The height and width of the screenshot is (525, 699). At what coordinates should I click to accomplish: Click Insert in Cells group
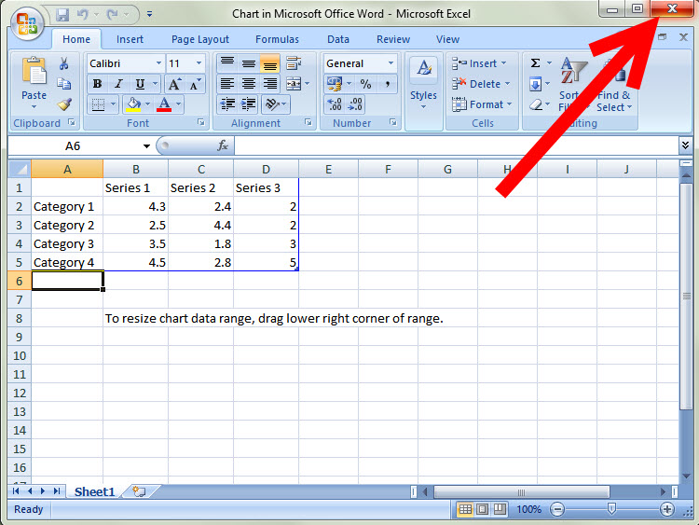coord(480,63)
